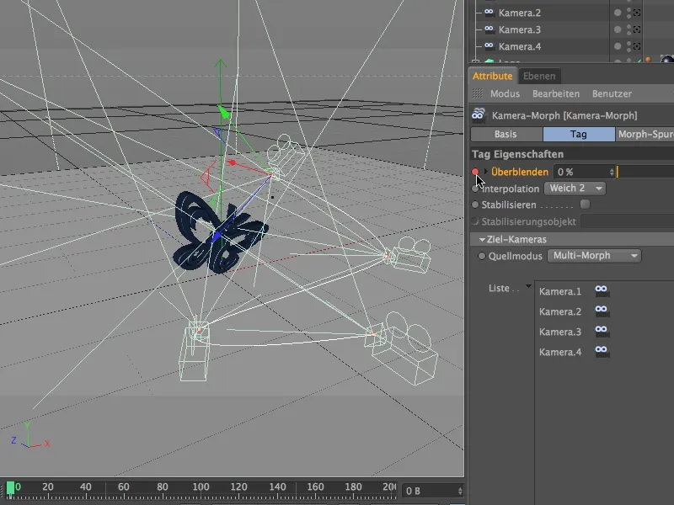This screenshot has height=505, width=674.
Task: Click the Überblenden slider bar
Action: coord(645,172)
